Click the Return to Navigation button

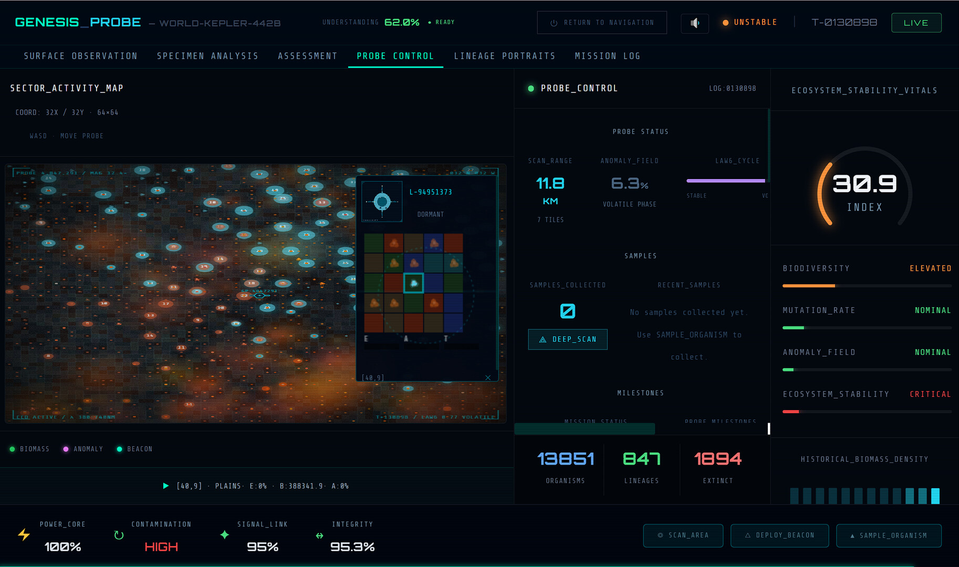602,23
